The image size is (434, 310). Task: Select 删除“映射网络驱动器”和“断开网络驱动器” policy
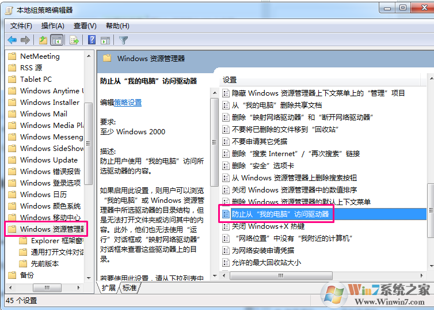click(x=303, y=117)
